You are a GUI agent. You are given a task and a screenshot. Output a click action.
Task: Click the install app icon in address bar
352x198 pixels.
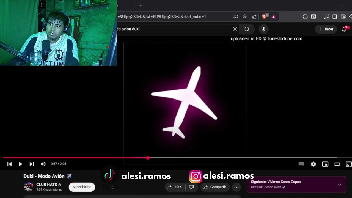pos(236,16)
